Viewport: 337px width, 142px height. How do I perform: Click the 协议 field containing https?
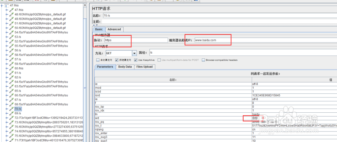point(136,40)
